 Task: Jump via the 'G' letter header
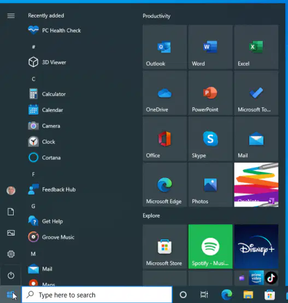point(33,206)
